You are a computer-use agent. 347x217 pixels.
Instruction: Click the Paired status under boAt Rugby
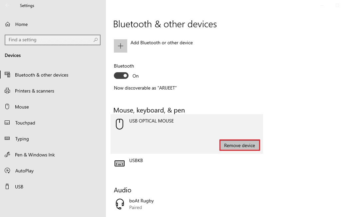click(136, 207)
